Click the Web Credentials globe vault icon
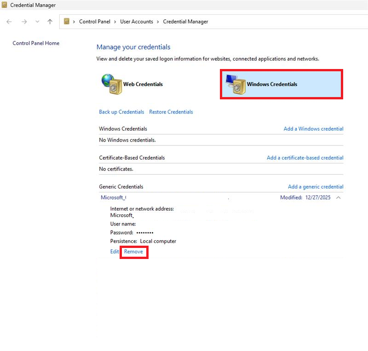 pyautogui.click(x=112, y=84)
